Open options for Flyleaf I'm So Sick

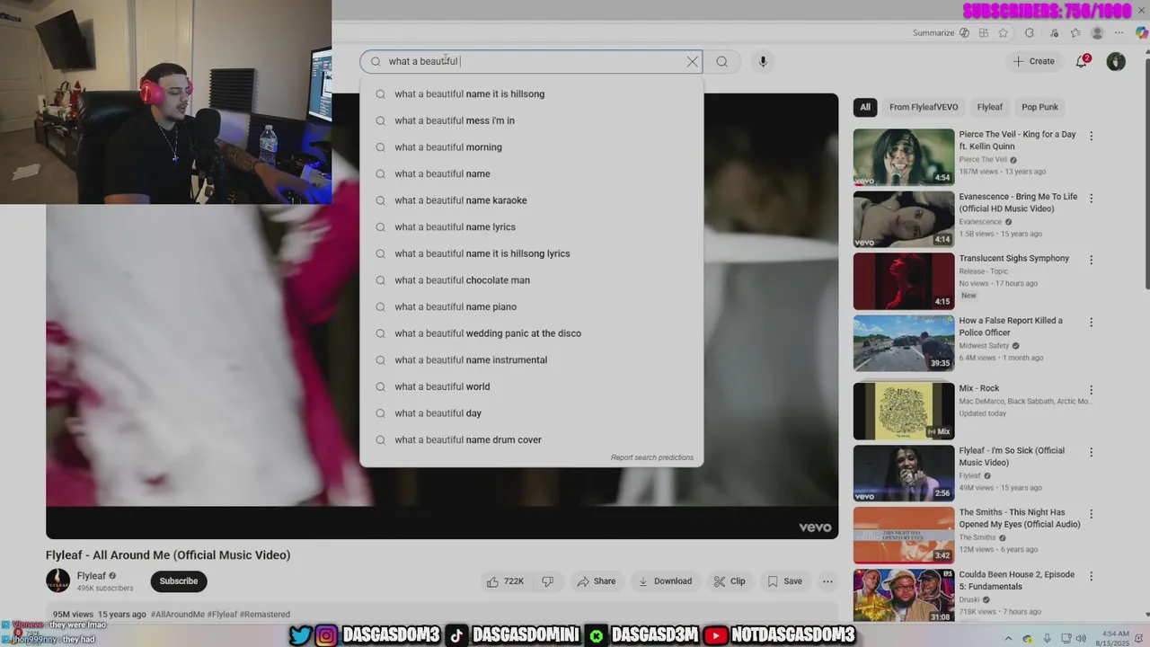point(1092,453)
